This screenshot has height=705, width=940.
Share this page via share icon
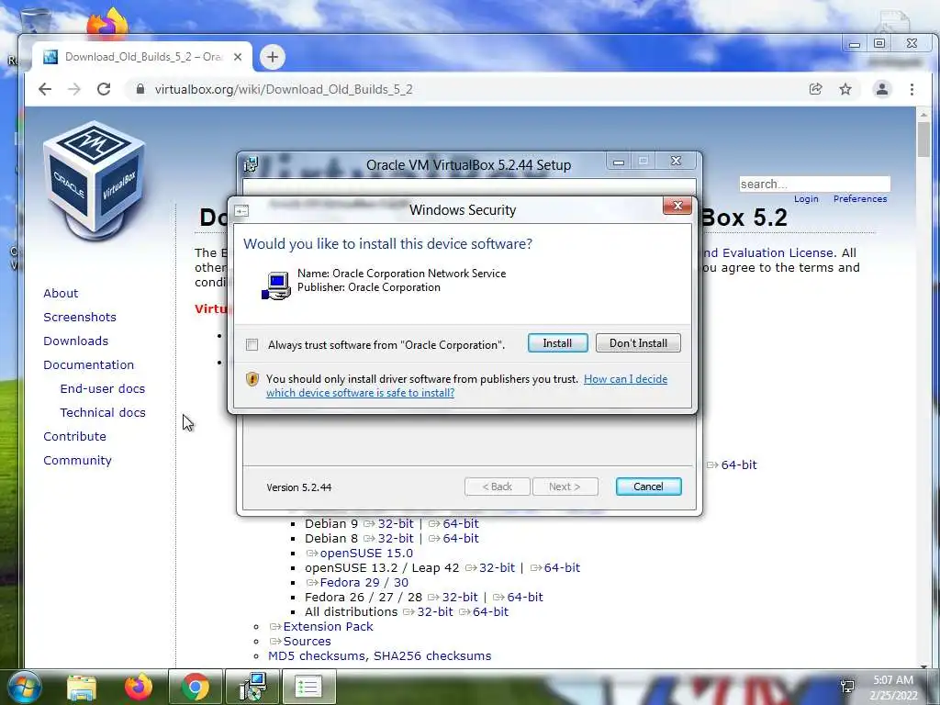[x=815, y=89]
